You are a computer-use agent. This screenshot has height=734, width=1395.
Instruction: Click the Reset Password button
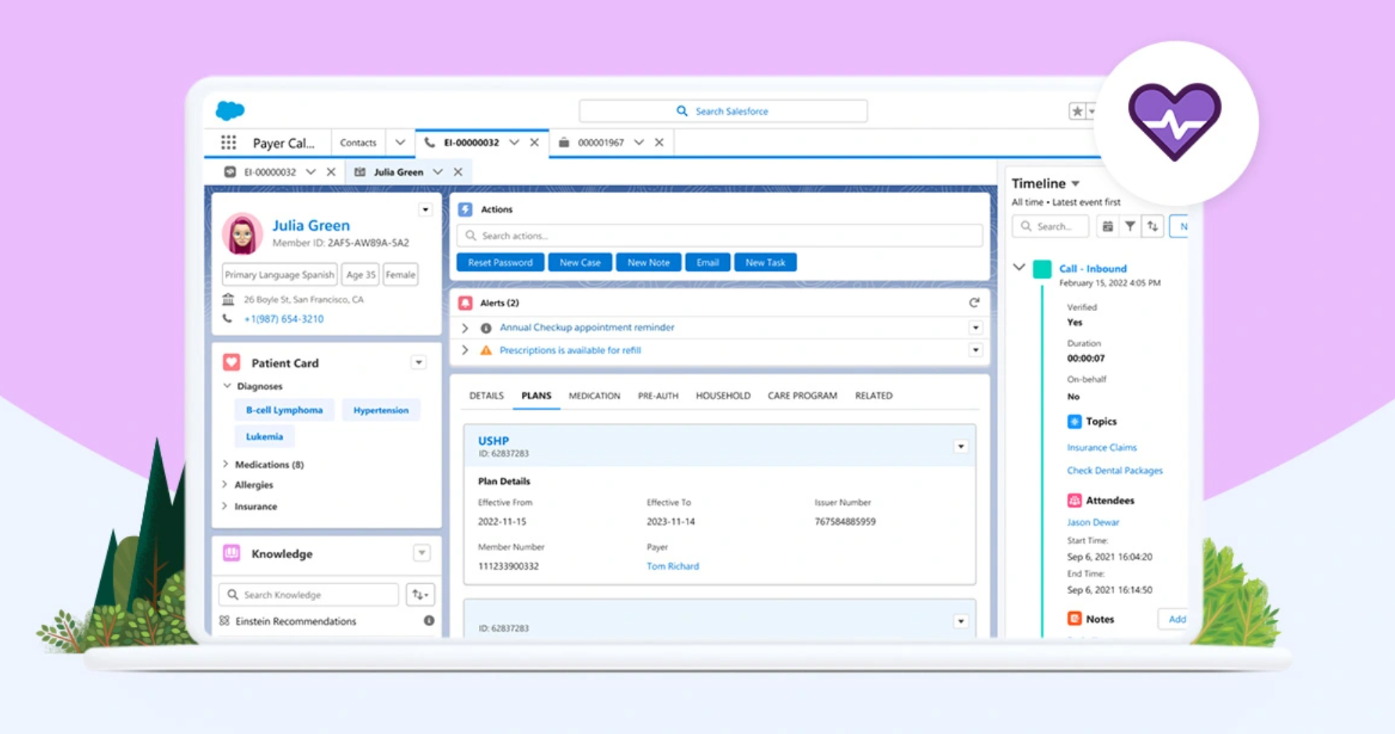click(x=500, y=262)
